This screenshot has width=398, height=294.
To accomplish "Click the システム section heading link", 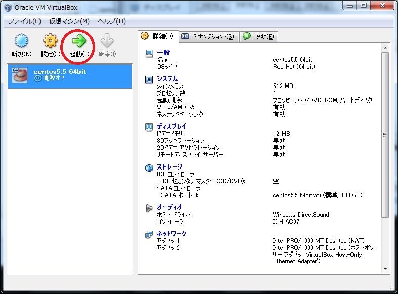I will [x=167, y=79].
